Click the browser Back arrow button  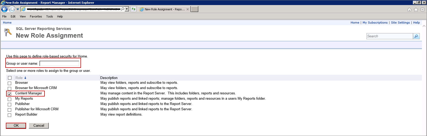pos(5,9)
